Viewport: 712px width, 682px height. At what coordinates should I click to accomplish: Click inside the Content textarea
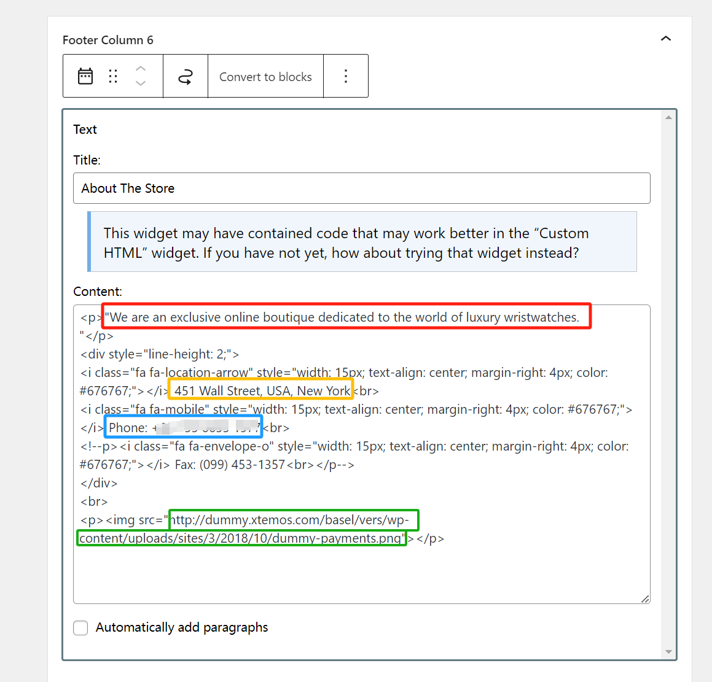coord(361,454)
